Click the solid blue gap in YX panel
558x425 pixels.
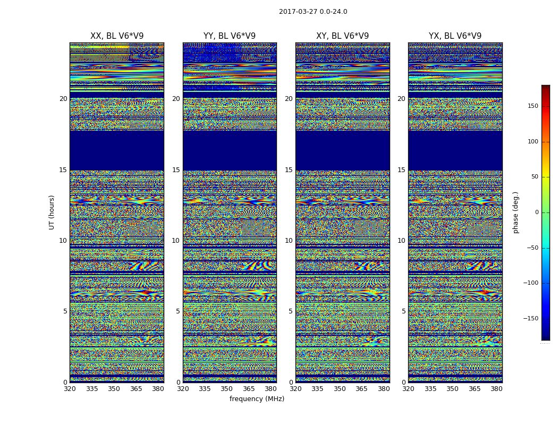[455, 150]
